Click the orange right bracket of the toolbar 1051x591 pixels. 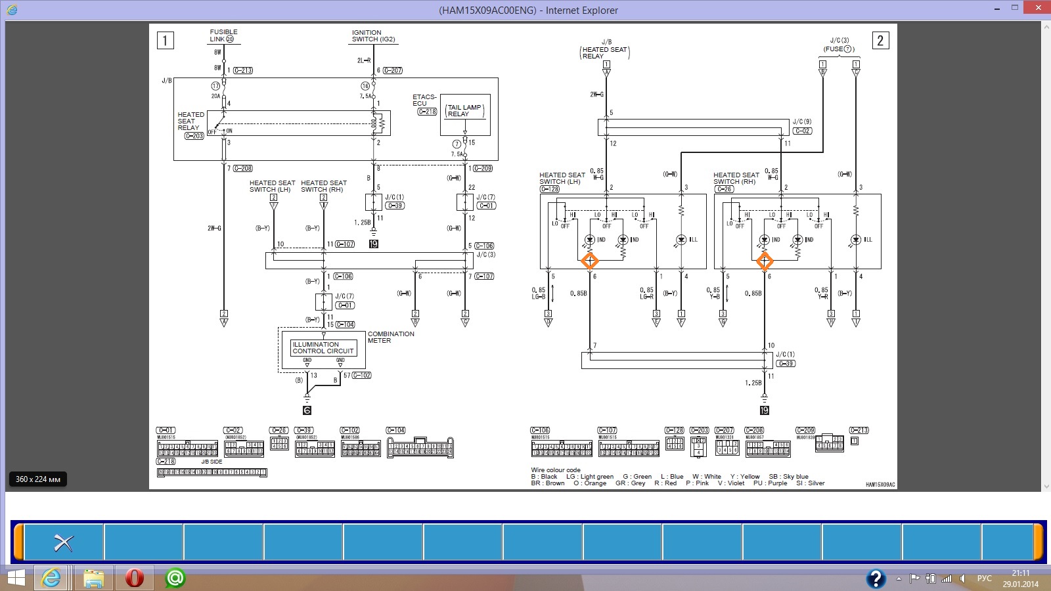[x=1039, y=542]
